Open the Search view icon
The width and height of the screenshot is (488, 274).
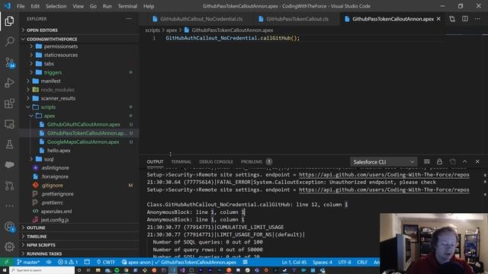pyautogui.click(x=9, y=42)
